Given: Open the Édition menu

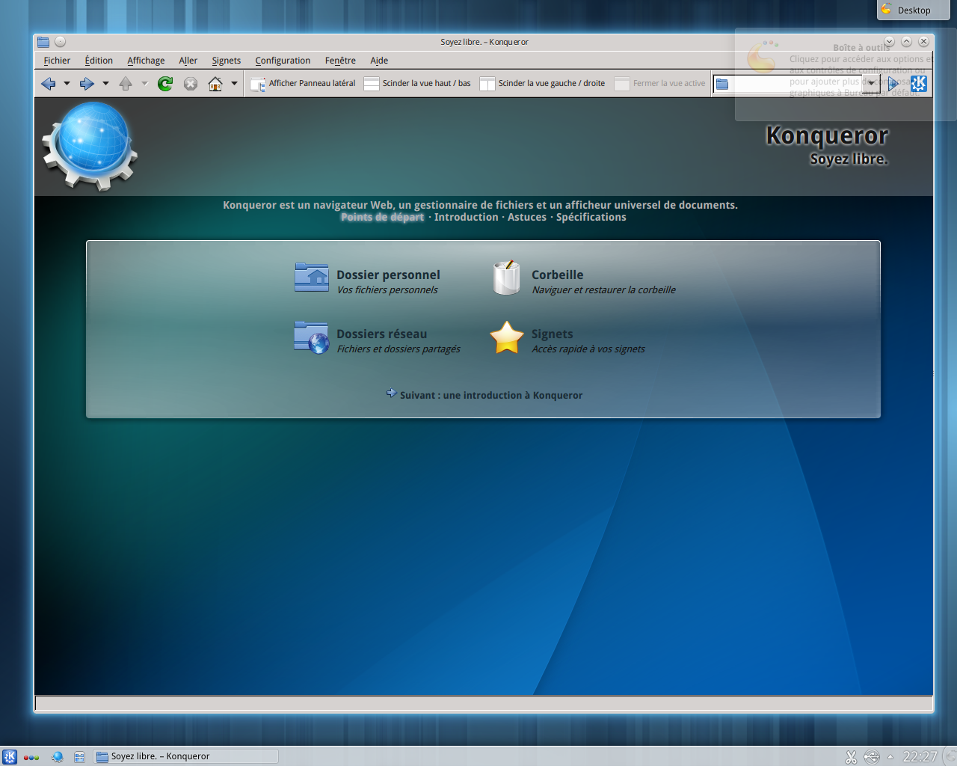Looking at the screenshot, I should (99, 61).
